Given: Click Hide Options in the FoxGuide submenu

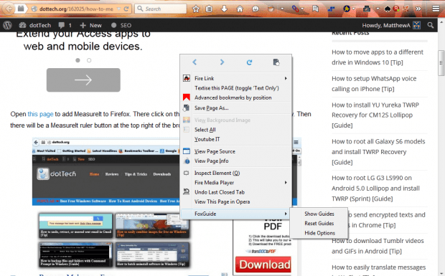Looking at the screenshot, I should point(319,233).
